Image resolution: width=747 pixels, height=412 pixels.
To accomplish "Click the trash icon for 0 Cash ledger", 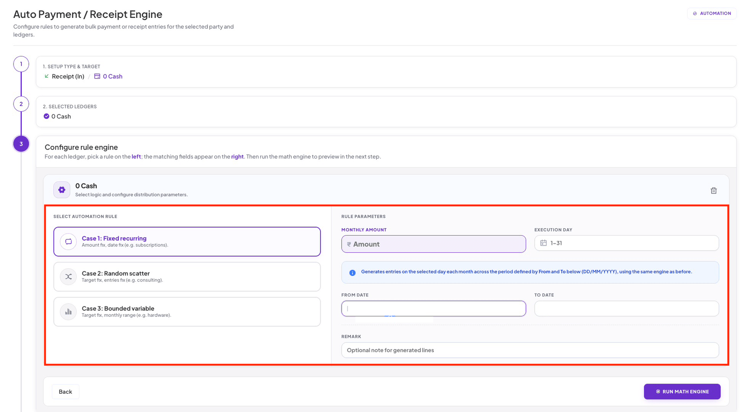I will tap(714, 190).
